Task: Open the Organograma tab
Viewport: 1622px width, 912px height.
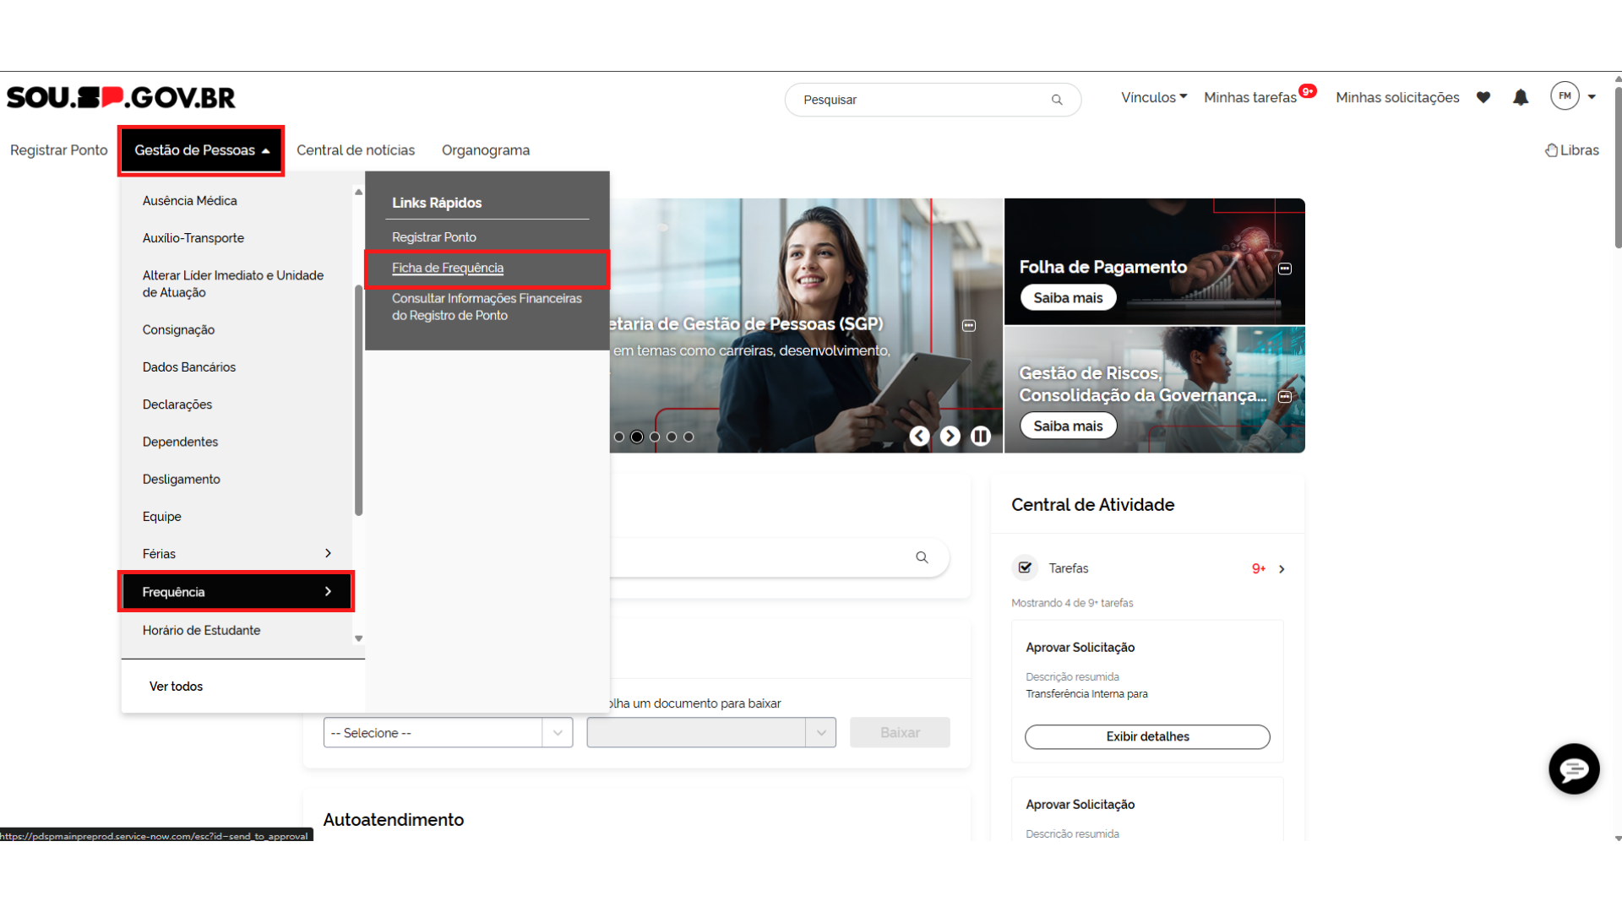Action: 486,150
